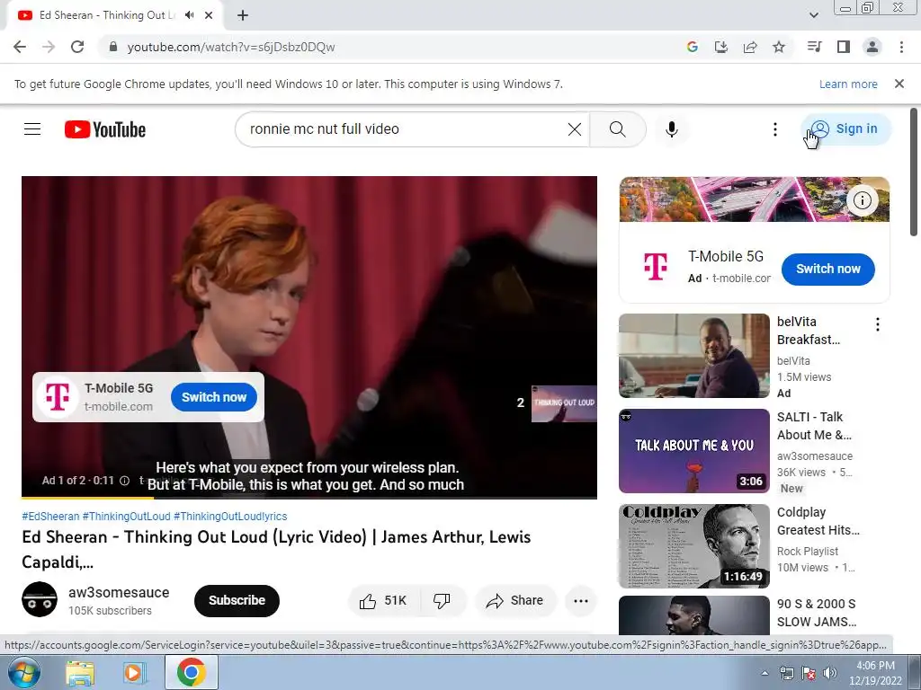Share this video
921x690 pixels.
(x=514, y=600)
